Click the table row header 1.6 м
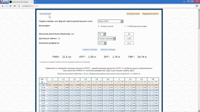This screenshot has width=200, height=112. coord(43,100)
